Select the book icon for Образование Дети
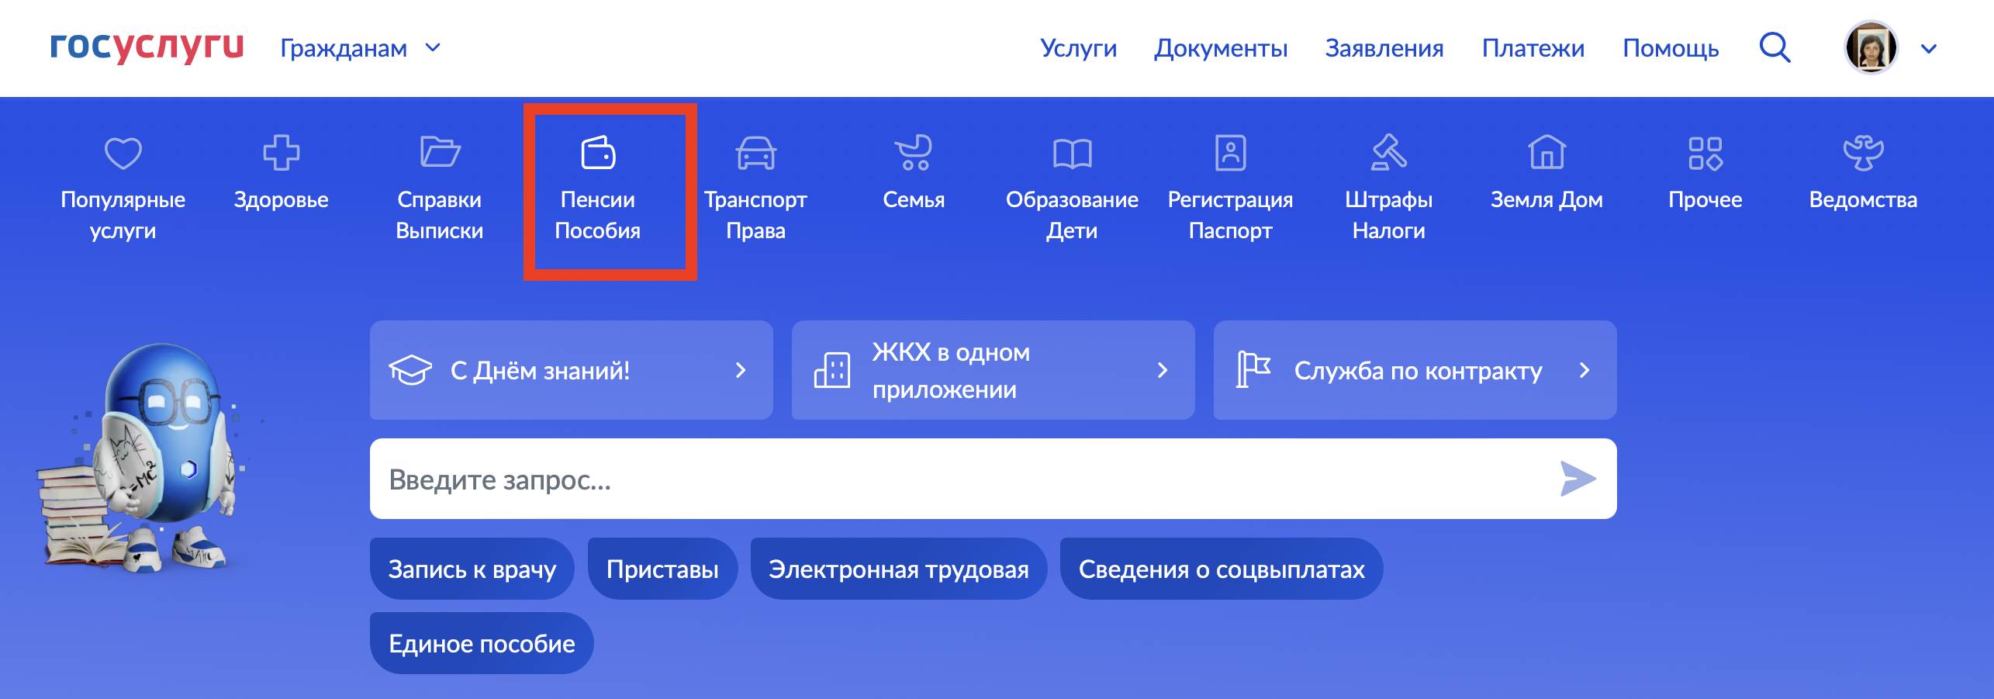 click(x=1072, y=154)
